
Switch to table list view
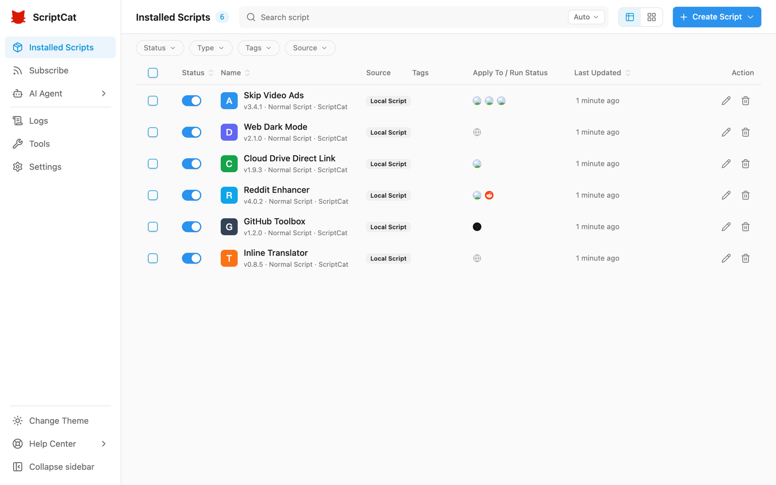click(630, 17)
